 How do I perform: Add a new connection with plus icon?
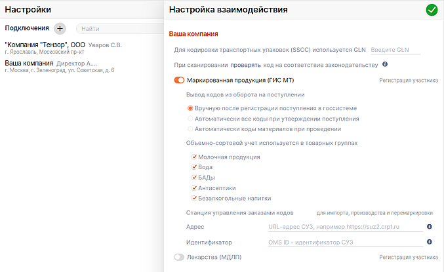point(60,28)
